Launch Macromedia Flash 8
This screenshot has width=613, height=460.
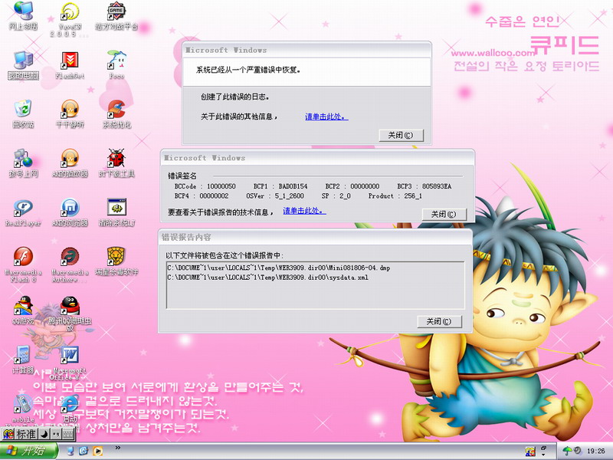click(23, 264)
